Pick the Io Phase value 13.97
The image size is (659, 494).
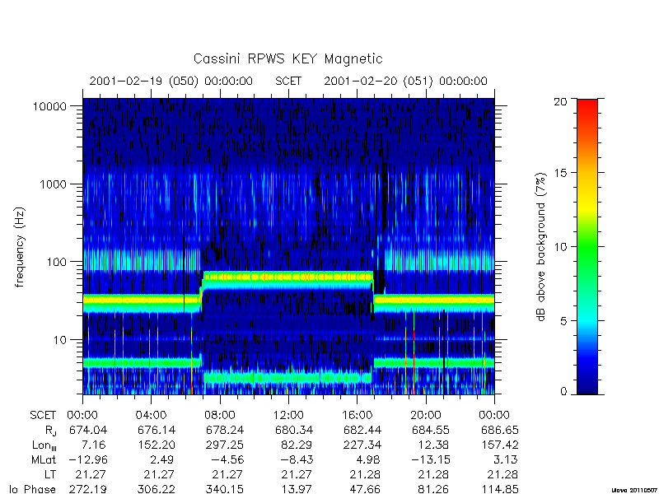click(297, 489)
